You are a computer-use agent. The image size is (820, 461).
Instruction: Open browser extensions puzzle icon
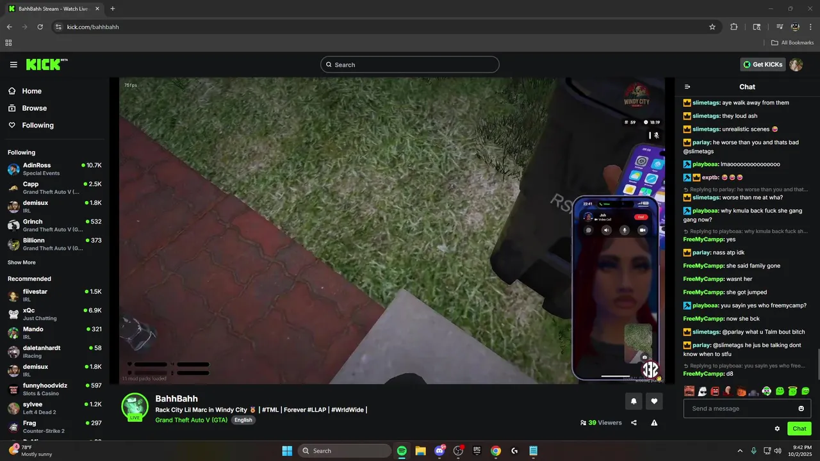pos(734,27)
